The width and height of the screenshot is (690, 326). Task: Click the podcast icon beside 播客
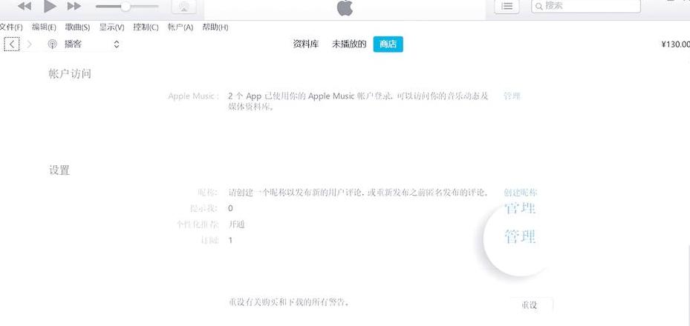(x=53, y=44)
